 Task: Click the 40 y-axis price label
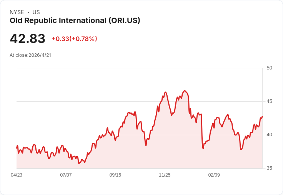point(269,135)
